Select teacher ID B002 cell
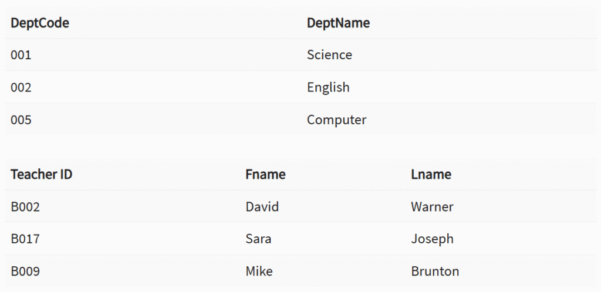Viewport: 601px width, 292px height. click(x=25, y=206)
